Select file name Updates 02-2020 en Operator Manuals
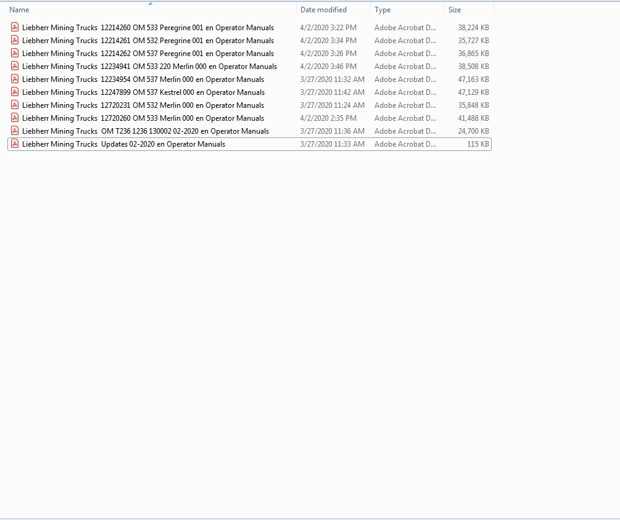620x520 pixels. pos(124,144)
